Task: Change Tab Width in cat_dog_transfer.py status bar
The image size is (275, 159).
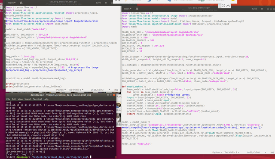Action: (232, 152)
